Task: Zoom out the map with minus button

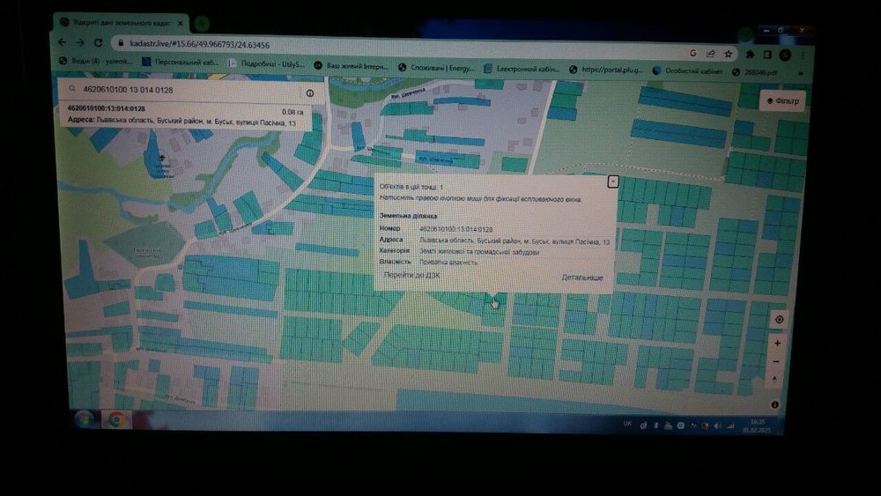Action: (x=776, y=362)
